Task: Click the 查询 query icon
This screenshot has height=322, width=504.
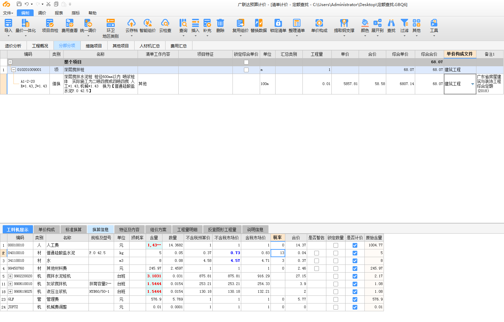Action: click(183, 23)
